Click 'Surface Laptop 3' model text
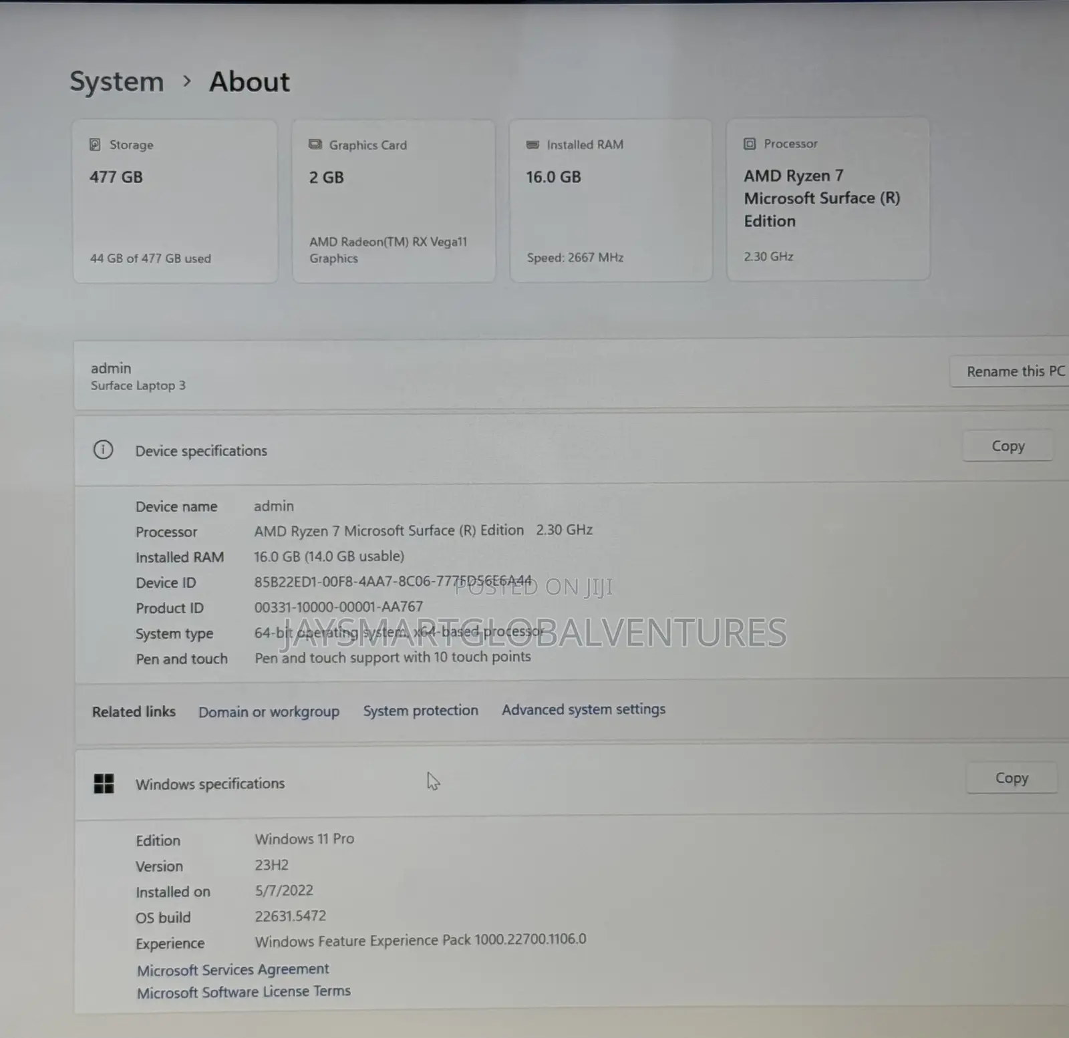 pos(138,385)
